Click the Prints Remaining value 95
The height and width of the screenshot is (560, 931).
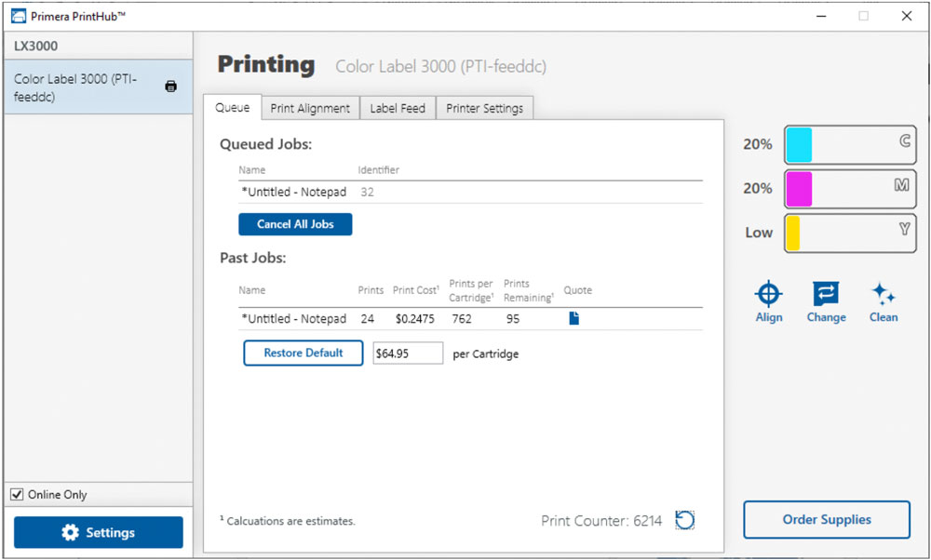513,318
